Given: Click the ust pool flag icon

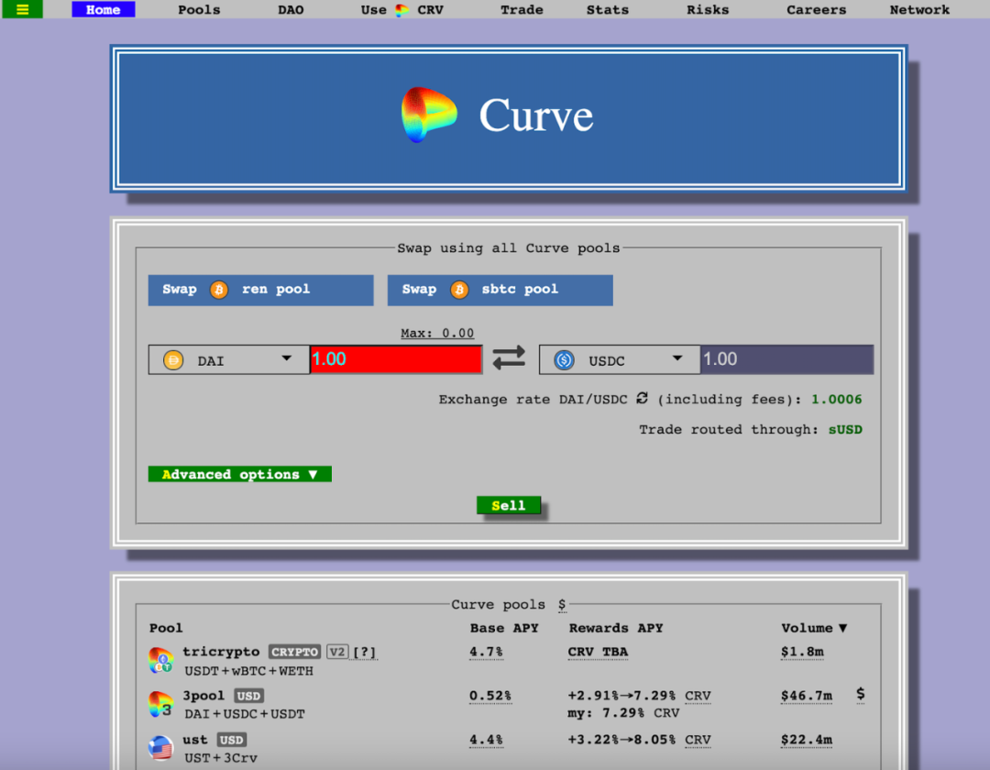Looking at the screenshot, I should (161, 748).
